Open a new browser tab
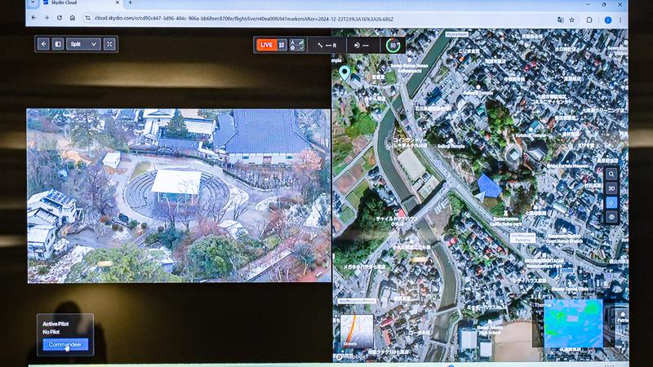Image resolution: width=653 pixels, height=367 pixels. tap(131, 3)
